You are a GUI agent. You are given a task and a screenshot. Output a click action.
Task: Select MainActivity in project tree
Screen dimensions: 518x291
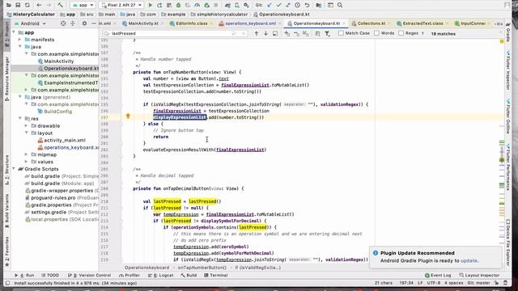coord(59,61)
